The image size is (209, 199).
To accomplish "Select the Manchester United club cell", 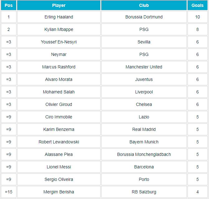I will pos(144,67).
